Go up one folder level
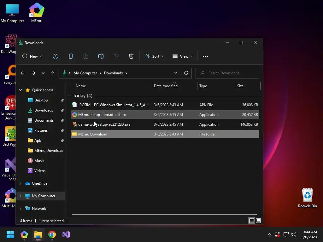 [52, 73]
